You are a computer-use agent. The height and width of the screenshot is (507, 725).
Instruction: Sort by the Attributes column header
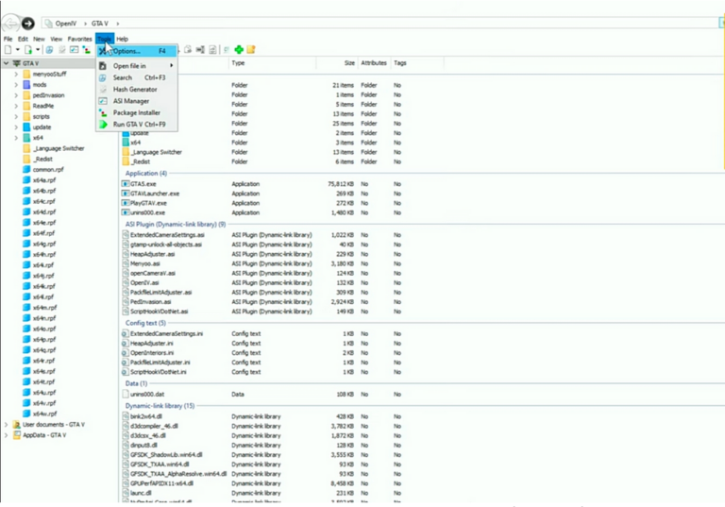tap(374, 63)
